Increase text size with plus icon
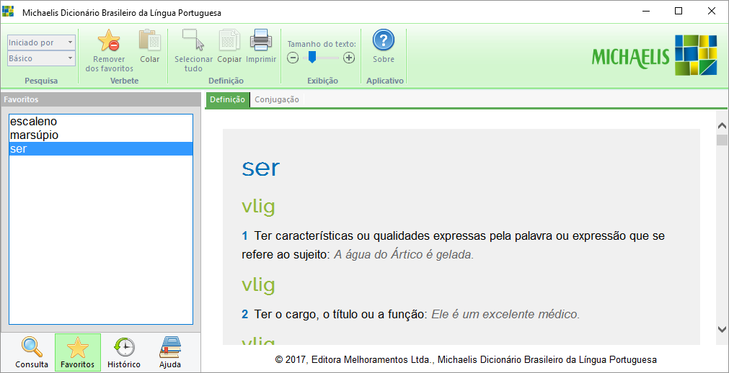The height and width of the screenshot is (373, 729). coord(349,58)
